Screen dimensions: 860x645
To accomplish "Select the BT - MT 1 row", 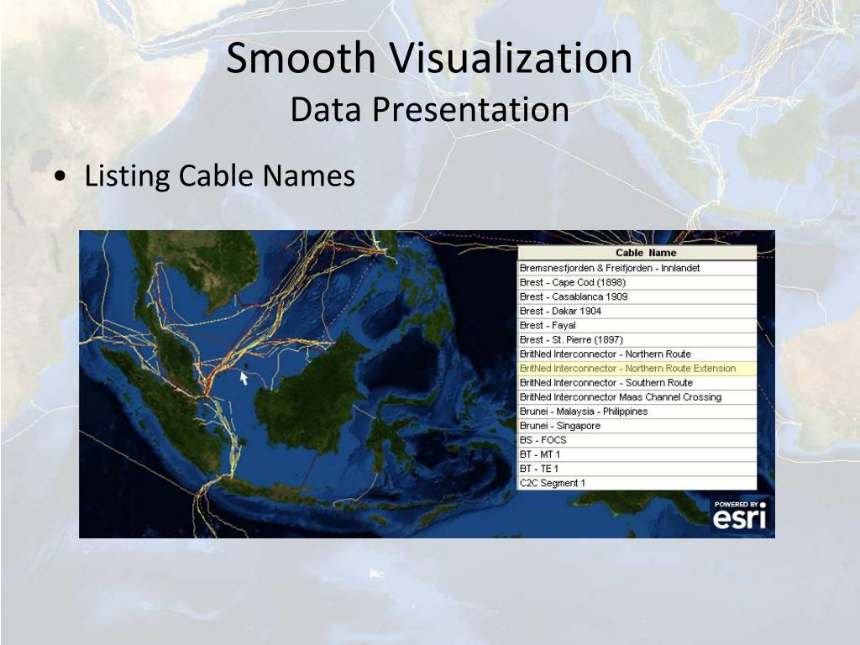I will point(637,454).
